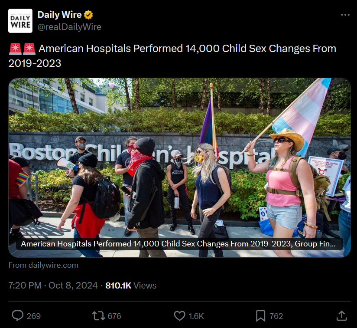Click the 7:20 PM Oct 8, 2024 timestamp
The height and width of the screenshot is (328, 357).
tap(53, 285)
